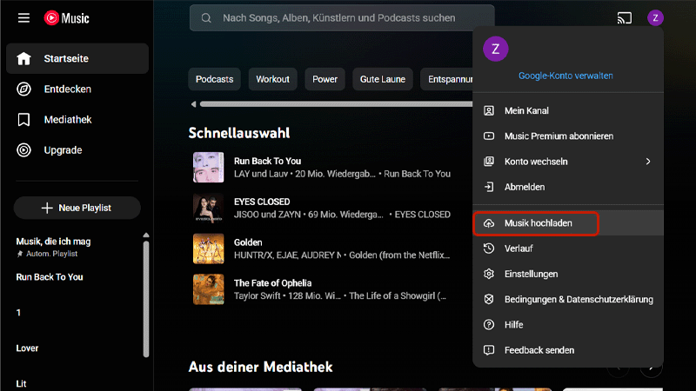696x391 pixels.
Task: Open the hamburger navigation menu
Action: (x=23, y=18)
